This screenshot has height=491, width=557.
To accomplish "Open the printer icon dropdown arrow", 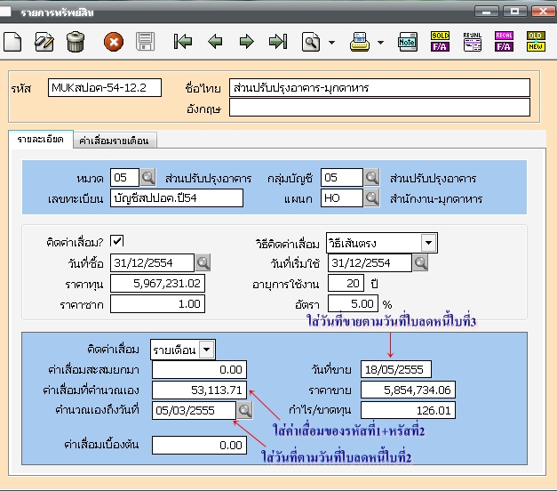I will 381,42.
